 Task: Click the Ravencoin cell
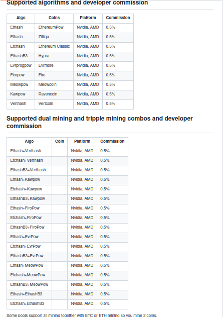click(x=54, y=94)
